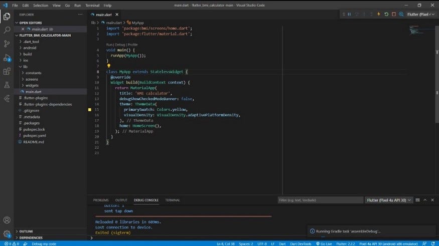The width and height of the screenshot is (439, 246).
Task: Open the Search view icon
Action: tap(7, 30)
